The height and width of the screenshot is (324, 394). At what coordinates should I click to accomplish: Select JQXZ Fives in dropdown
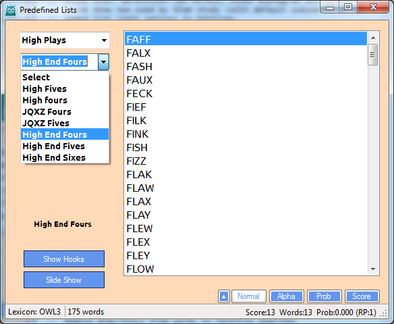click(46, 123)
